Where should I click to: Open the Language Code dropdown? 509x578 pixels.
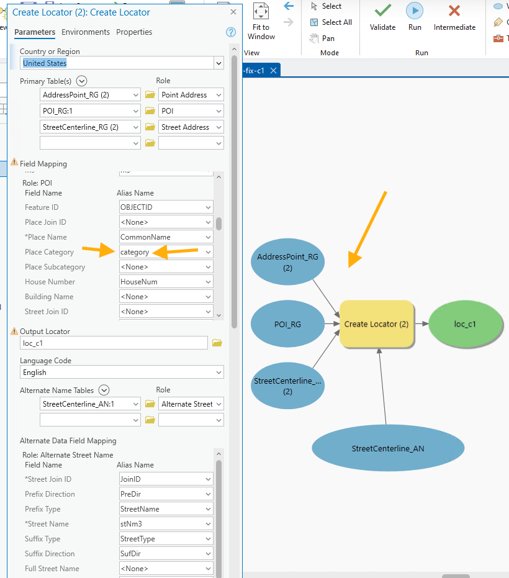click(218, 373)
